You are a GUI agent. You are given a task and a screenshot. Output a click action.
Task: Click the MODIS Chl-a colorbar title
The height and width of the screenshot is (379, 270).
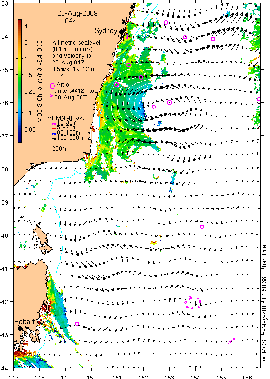(40, 81)
